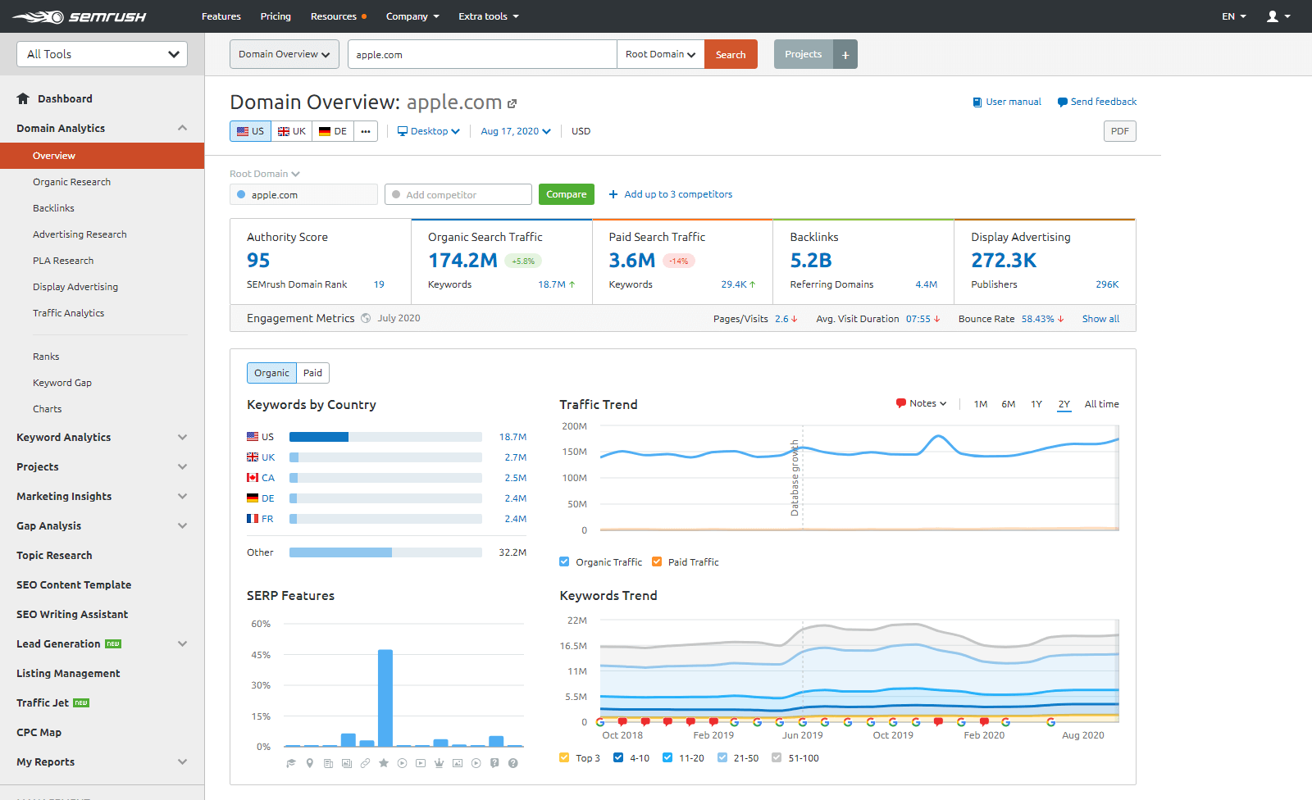This screenshot has height=800, width=1312.
Task: Click the SERP round question mark icon
Action: [x=513, y=763]
